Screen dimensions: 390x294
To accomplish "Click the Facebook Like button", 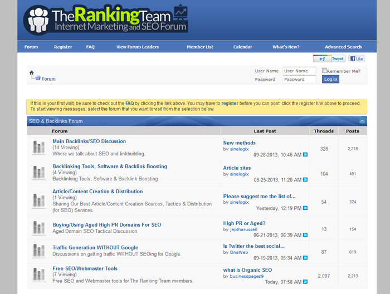I will pos(357,58).
